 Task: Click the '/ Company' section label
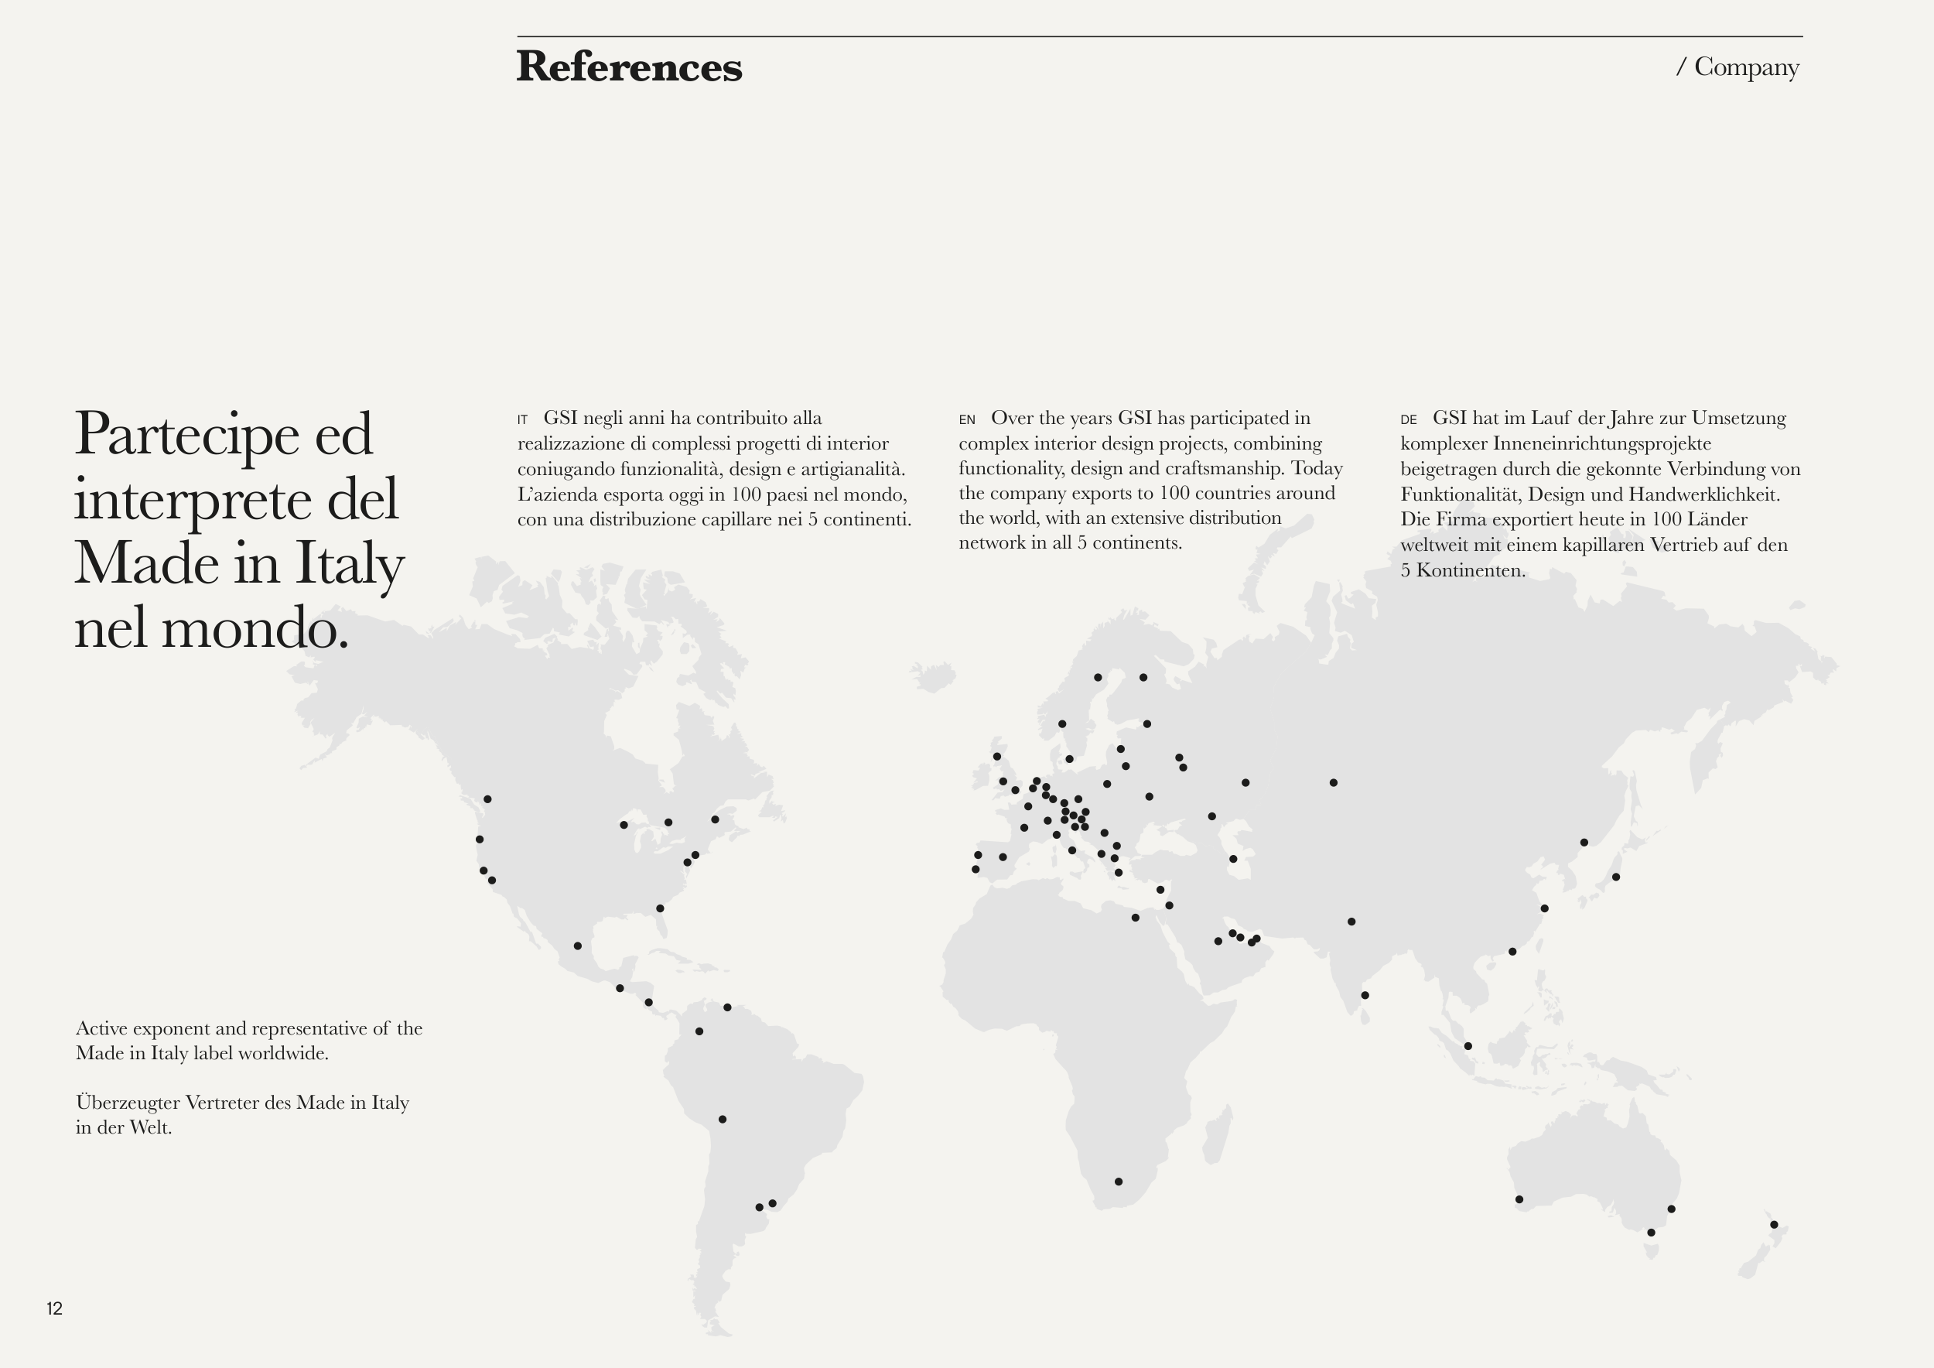(x=1737, y=67)
